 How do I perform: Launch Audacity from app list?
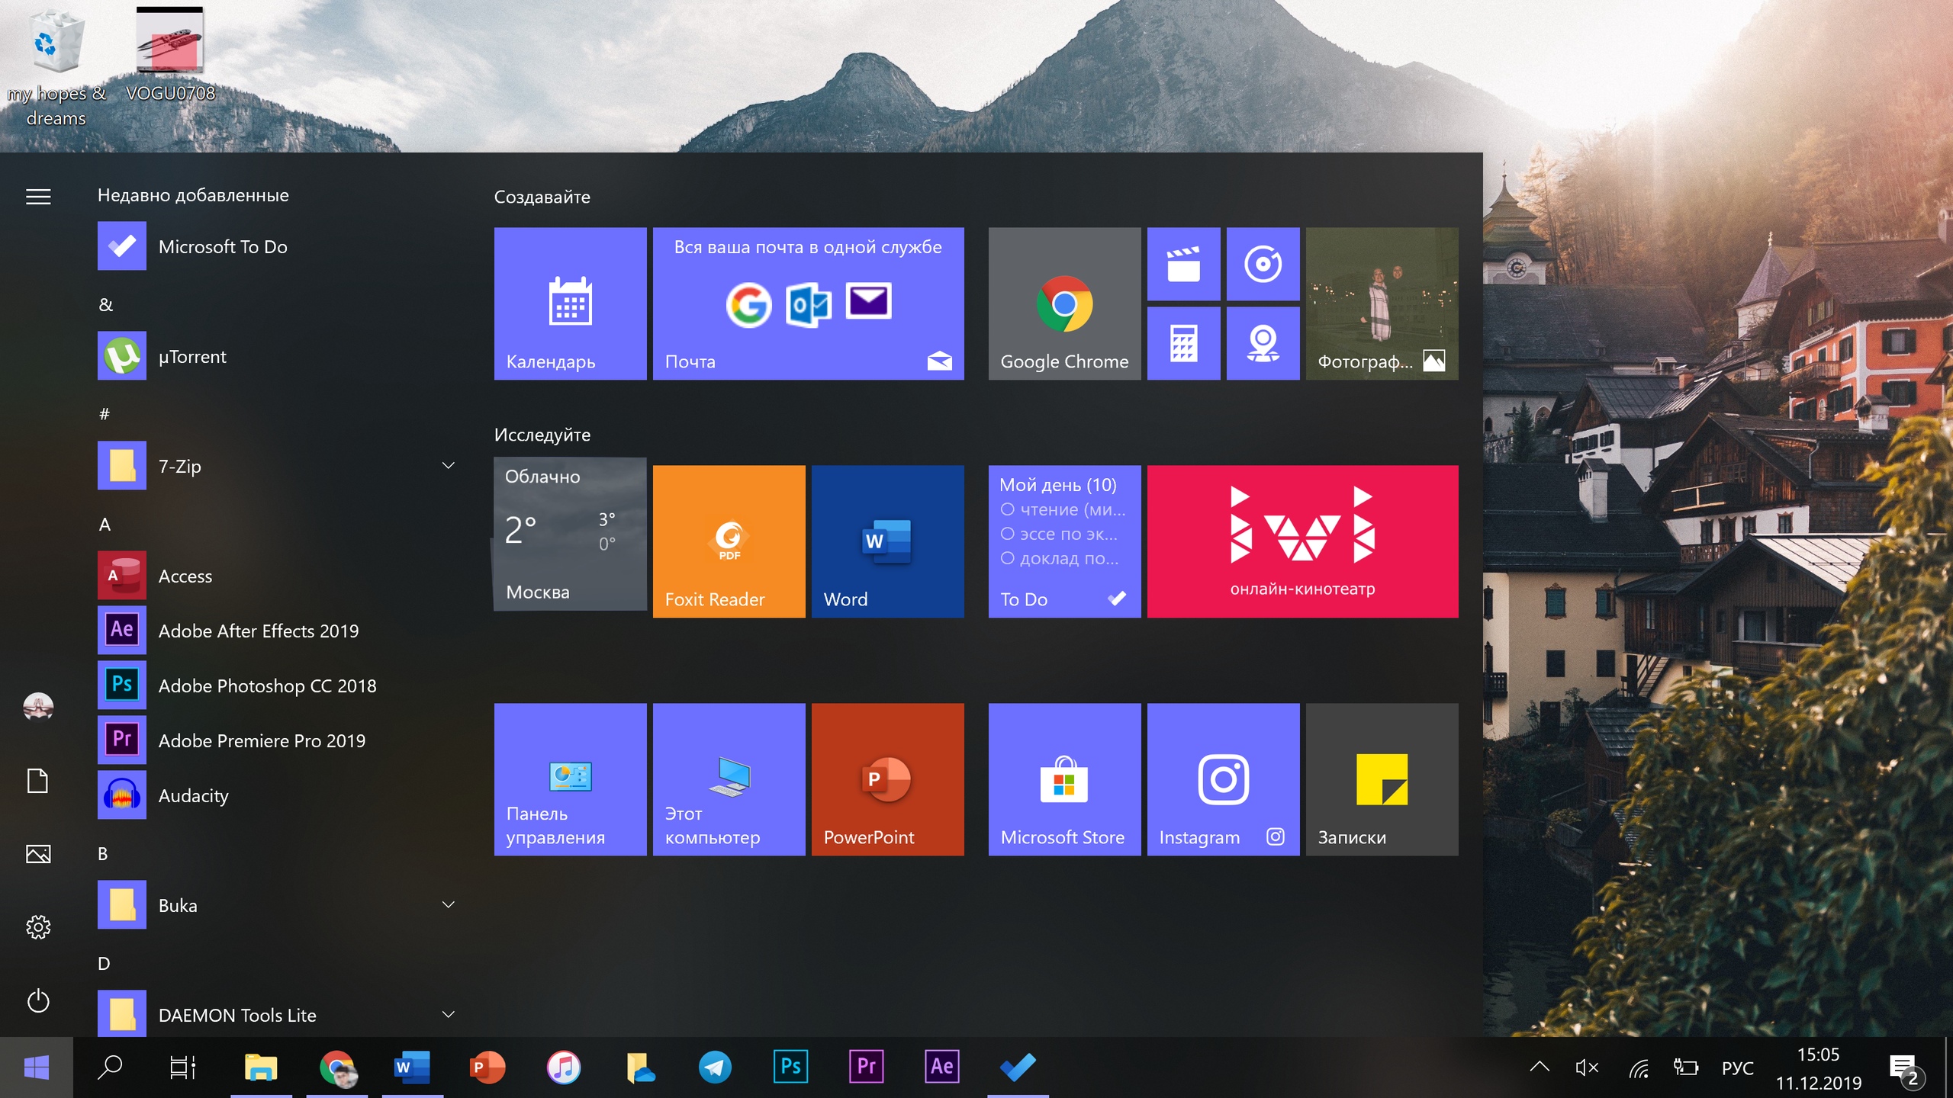pos(278,795)
